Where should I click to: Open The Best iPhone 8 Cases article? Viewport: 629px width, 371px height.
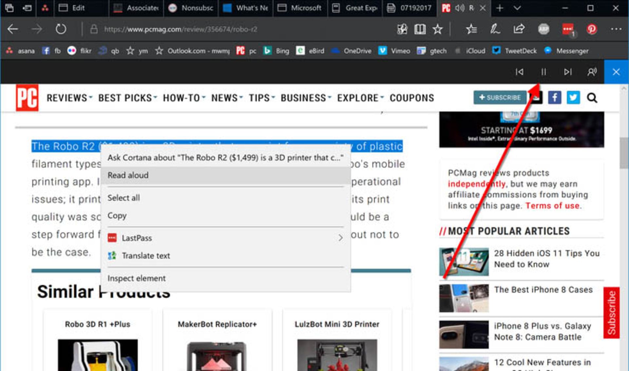tap(543, 290)
